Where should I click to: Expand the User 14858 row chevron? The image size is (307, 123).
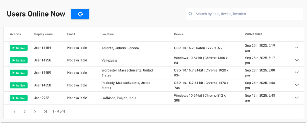pyautogui.click(x=297, y=85)
